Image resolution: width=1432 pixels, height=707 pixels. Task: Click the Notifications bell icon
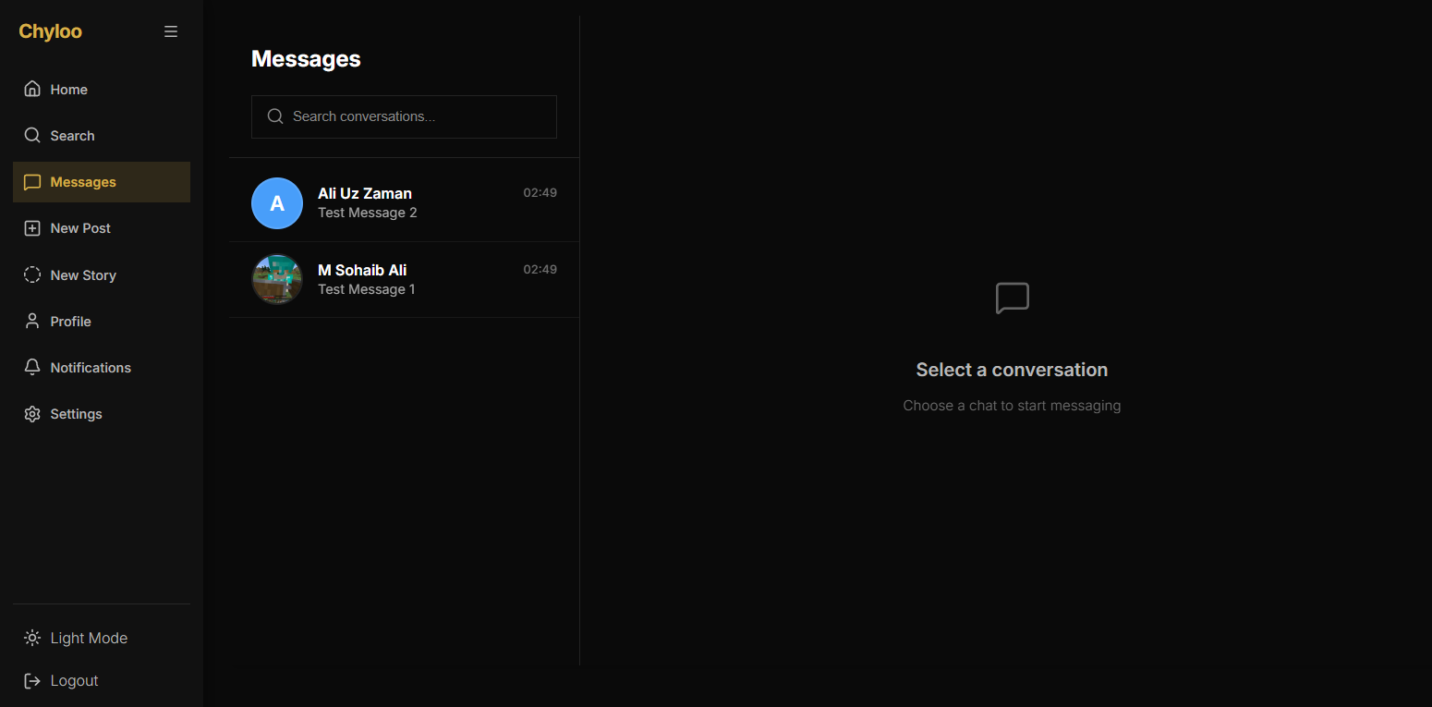click(x=32, y=367)
